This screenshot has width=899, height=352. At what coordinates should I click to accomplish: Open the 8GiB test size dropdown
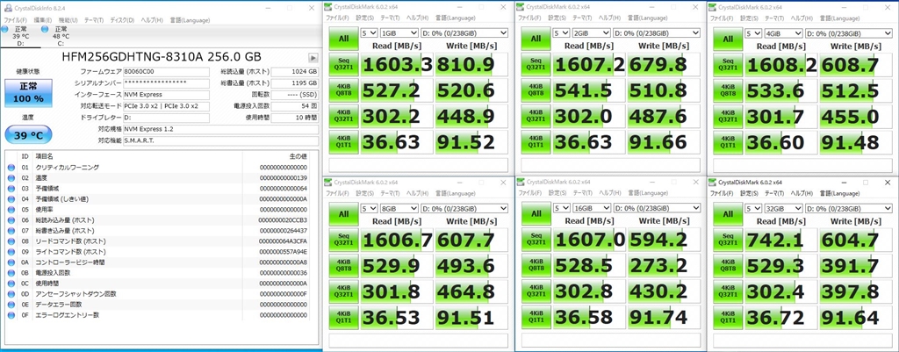pyautogui.click(x=399, y=209)
